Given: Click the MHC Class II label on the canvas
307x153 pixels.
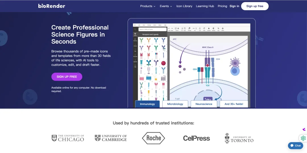Looking at the screenshot, I should click(x=208, y=47).
